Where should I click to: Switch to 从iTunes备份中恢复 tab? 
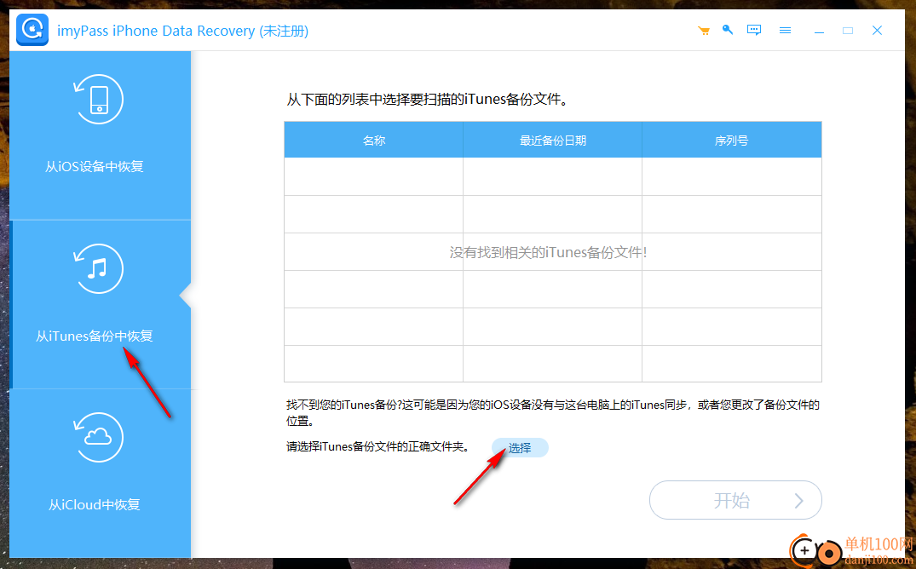[100, 304]
